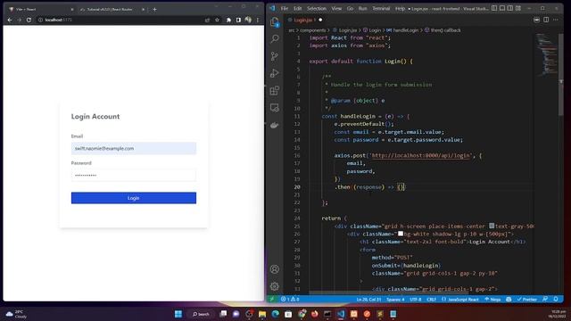Open the Search view in VS Code

click(275, 38)
